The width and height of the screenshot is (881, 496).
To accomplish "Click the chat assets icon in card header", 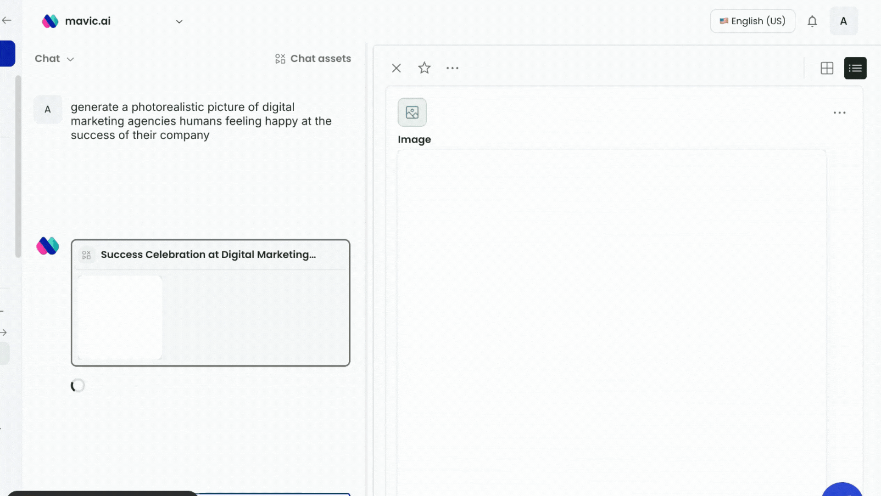I will coord(86,255).
